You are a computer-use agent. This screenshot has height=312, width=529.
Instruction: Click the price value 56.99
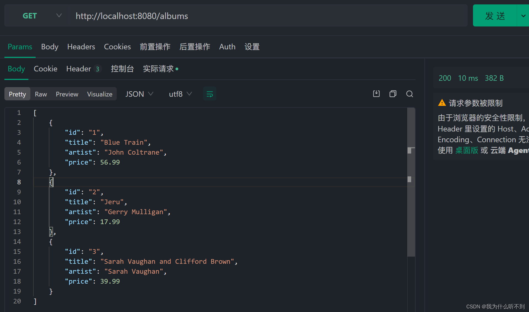click(x=110, y=162)
